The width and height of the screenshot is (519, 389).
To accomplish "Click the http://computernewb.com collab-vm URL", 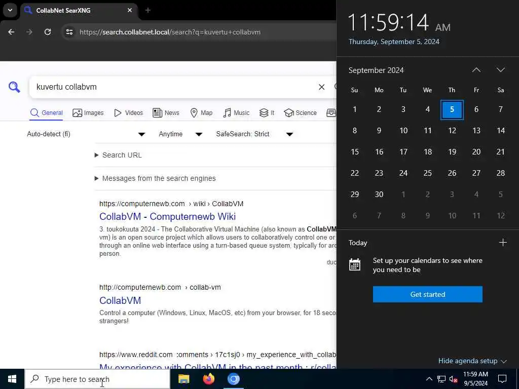I will (160, 288).
